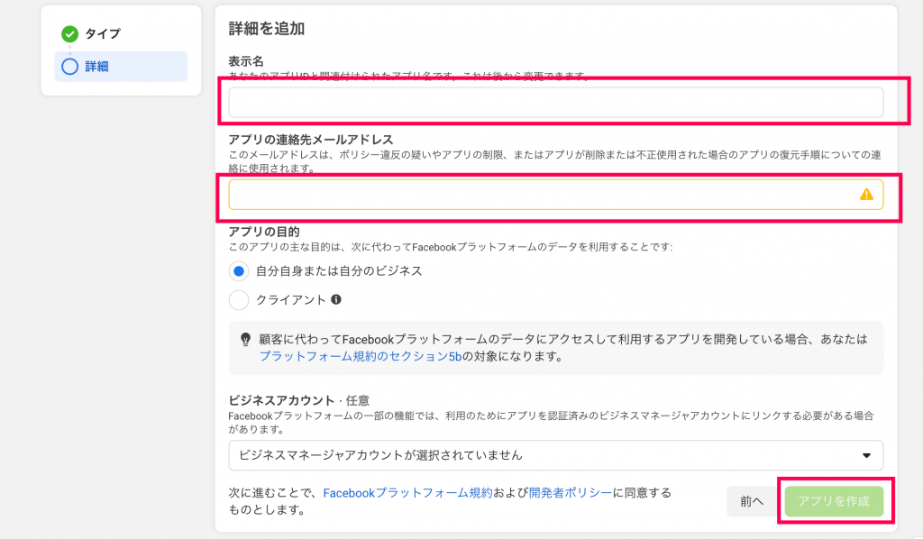This screenshot has width=923, height=539.
Task: Click the green checkmark icon beside タイプ
Action: pyautogui.click(x=69, y=34)
